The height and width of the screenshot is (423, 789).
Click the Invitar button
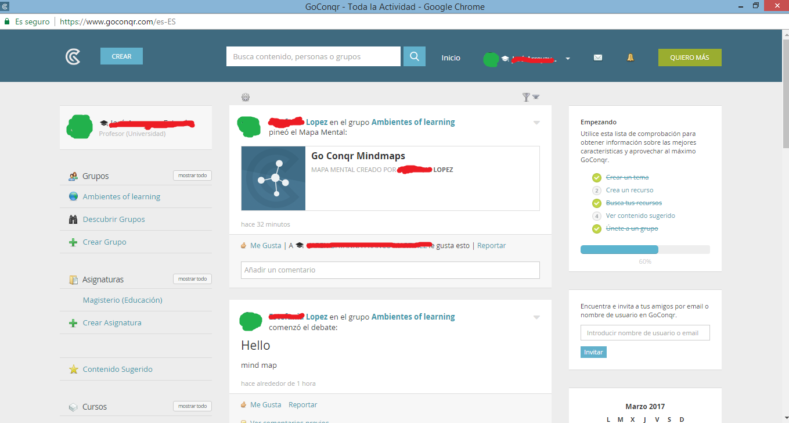pos(593,352)
